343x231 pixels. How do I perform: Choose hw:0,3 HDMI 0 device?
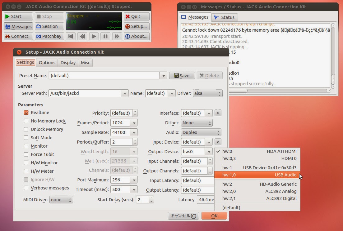(x=257, y=158)
